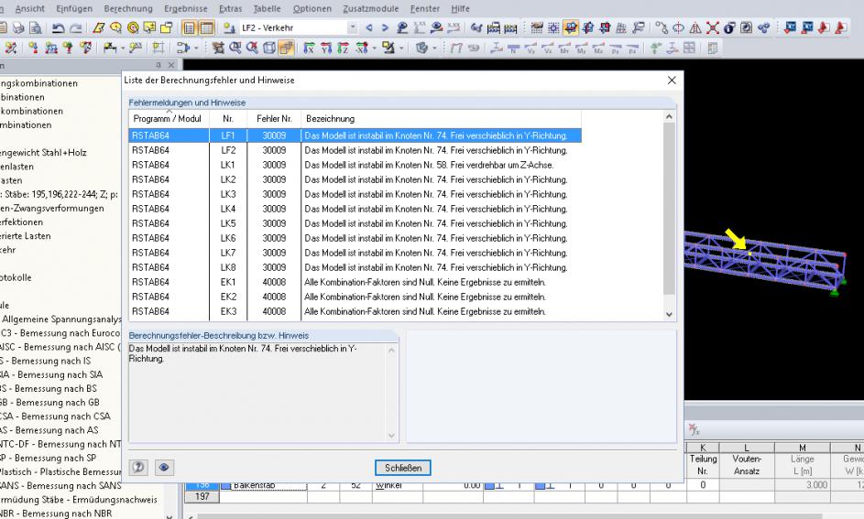Click the Bezeichnung column header
864x519 pixels.
click(441, 118)
